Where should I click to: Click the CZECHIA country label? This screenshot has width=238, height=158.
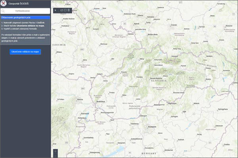59,45
